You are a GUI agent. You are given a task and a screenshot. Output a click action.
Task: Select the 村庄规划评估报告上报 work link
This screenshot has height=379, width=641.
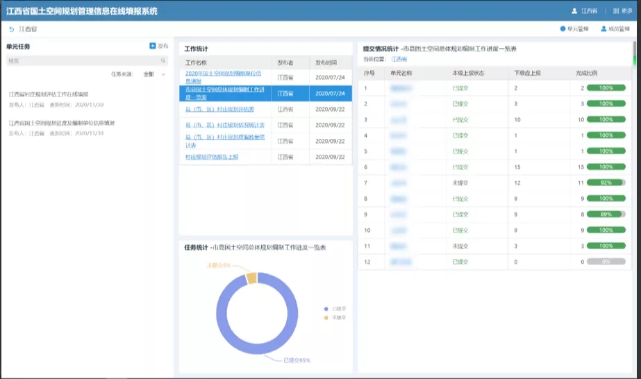(x=212, y=157)
